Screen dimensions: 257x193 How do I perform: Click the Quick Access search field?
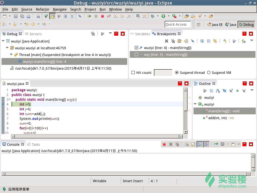point(178,24)
